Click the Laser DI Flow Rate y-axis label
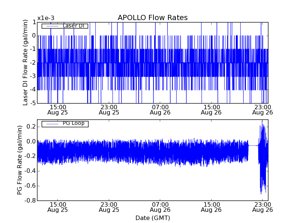298x223 pixels. point(25,62)
